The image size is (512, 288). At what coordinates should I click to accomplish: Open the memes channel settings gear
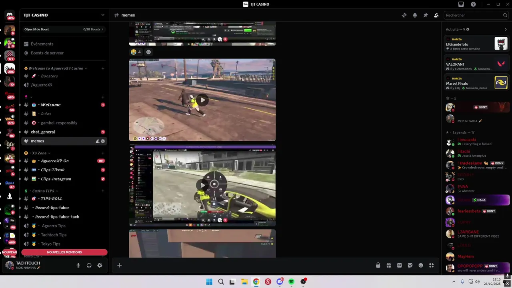[103, 141]
